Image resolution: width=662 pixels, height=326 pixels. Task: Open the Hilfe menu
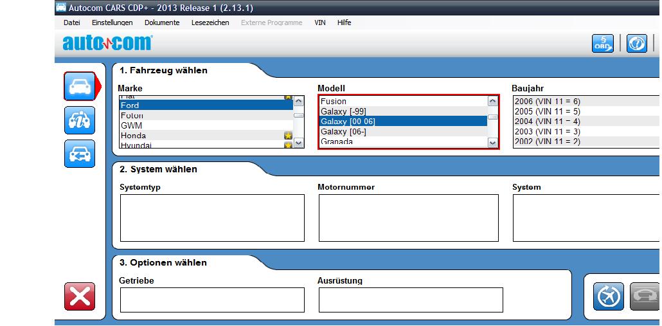click(344, 23)
